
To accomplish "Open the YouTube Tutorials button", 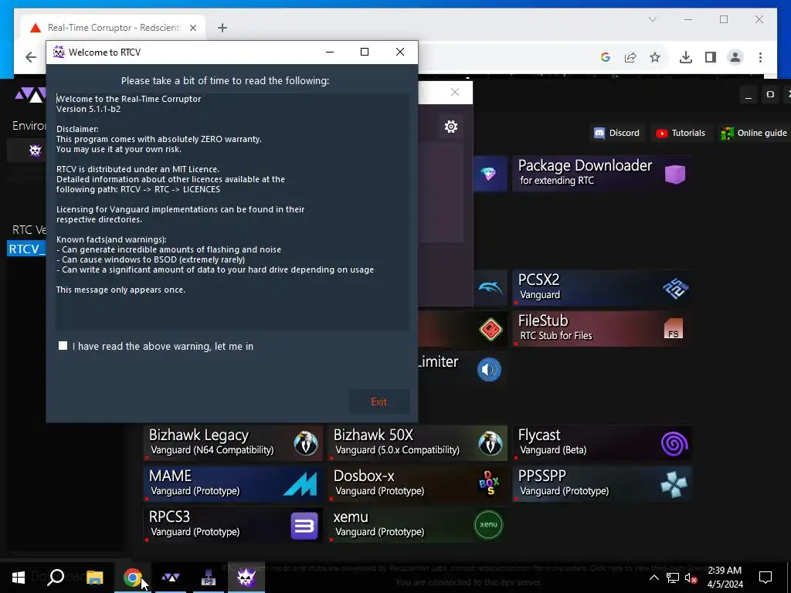I will coord(681,133).
